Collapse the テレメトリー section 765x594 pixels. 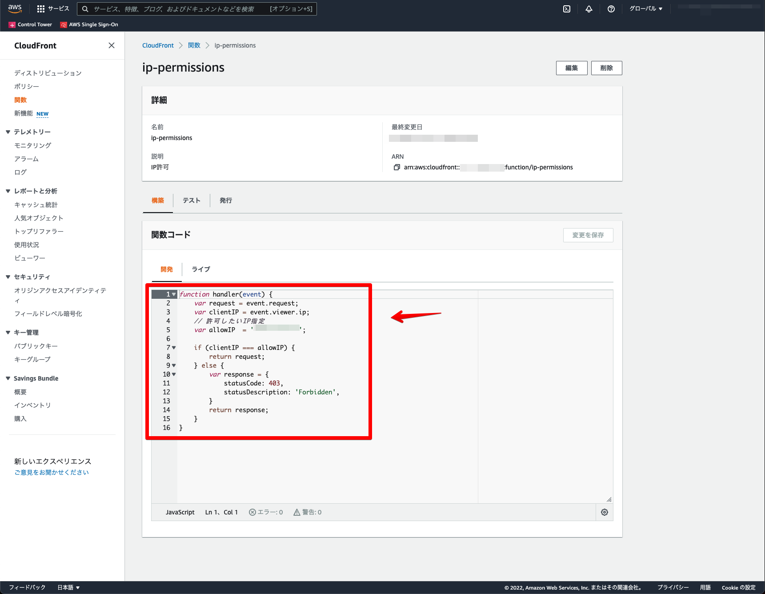[x=8, y=132]
